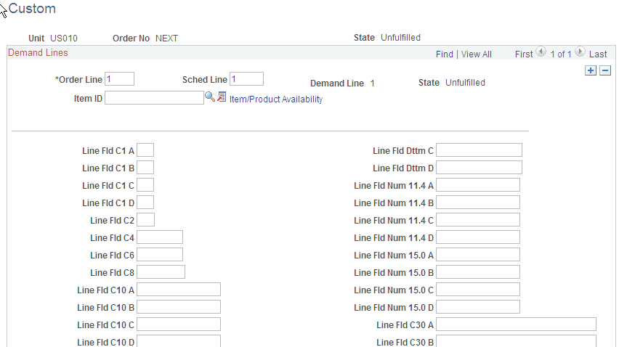Image resolution: width=627 pixels, height=347 pixels.
Task: Focus the Sched Line field
Action: tap(247, 78)
